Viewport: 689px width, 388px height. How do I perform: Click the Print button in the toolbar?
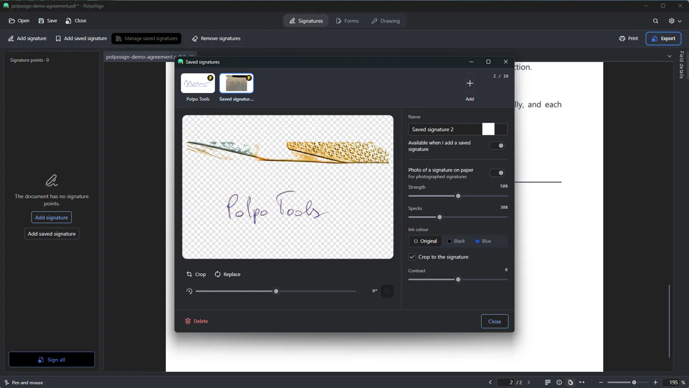[628, 38]
